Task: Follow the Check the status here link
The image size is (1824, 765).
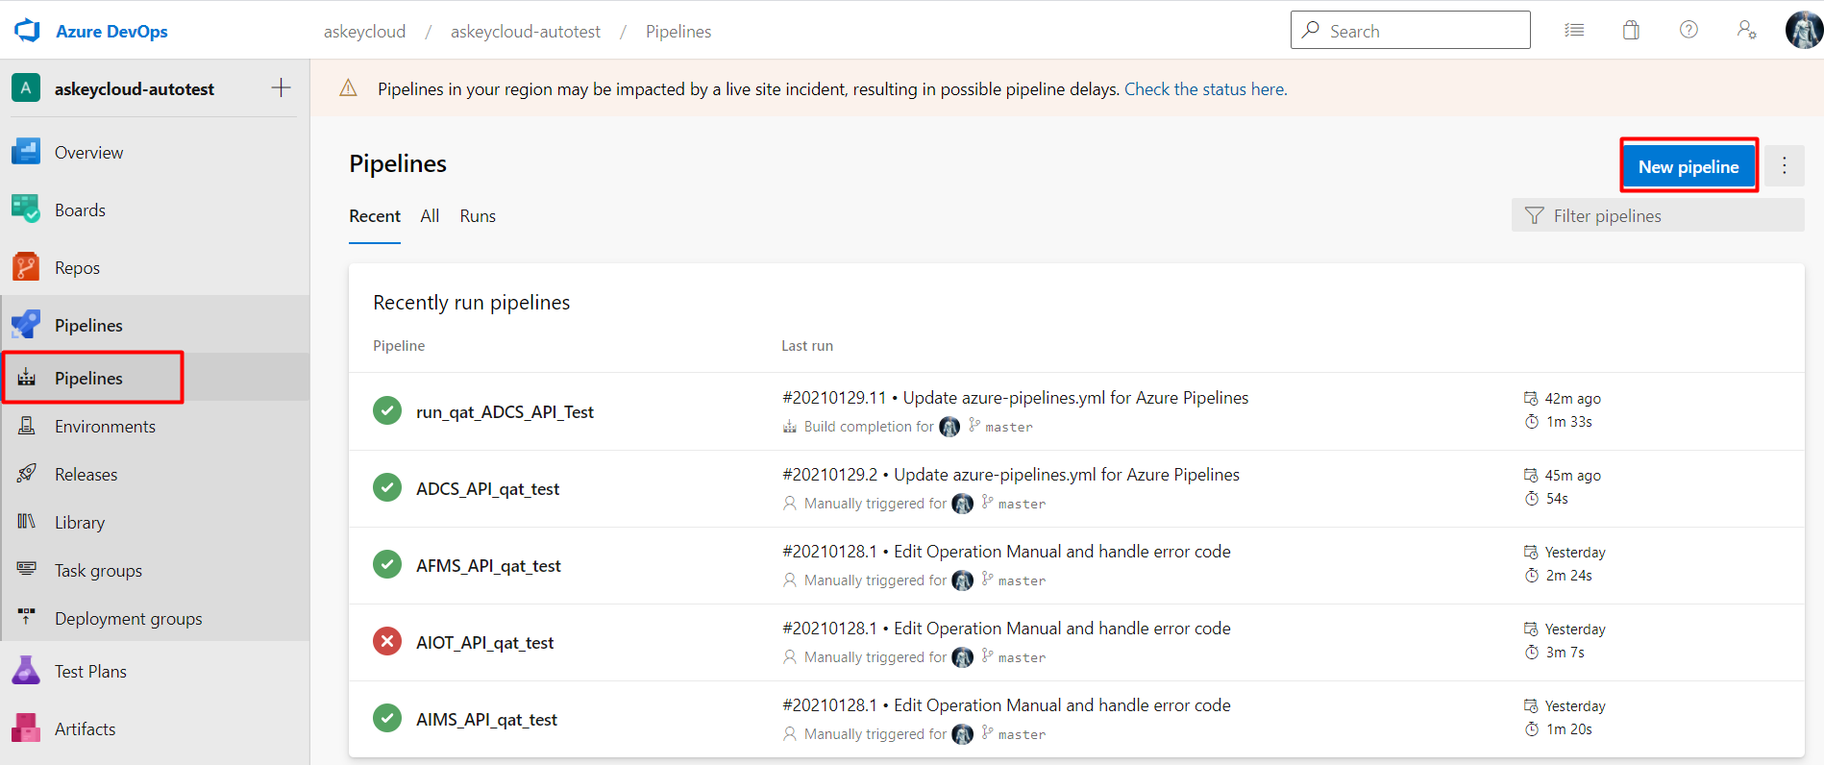Action: 1205,89
